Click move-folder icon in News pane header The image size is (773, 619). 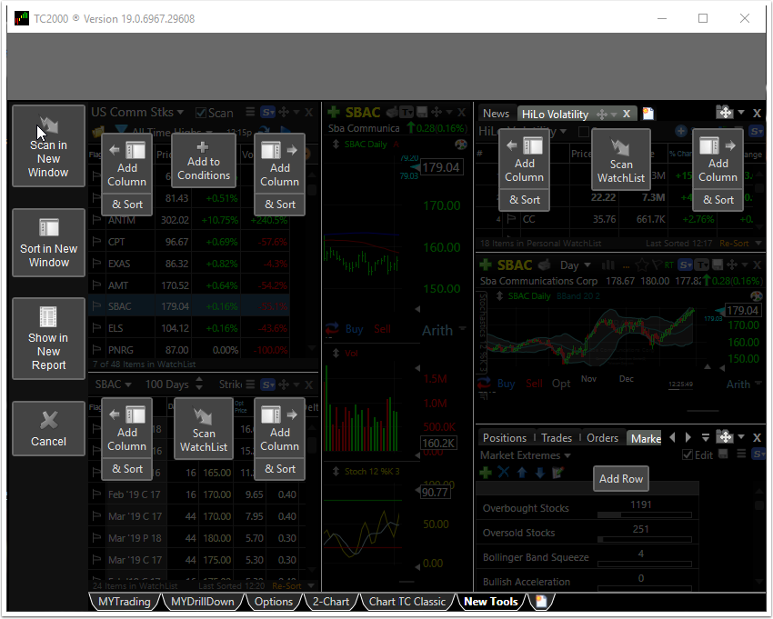(725, 113)
